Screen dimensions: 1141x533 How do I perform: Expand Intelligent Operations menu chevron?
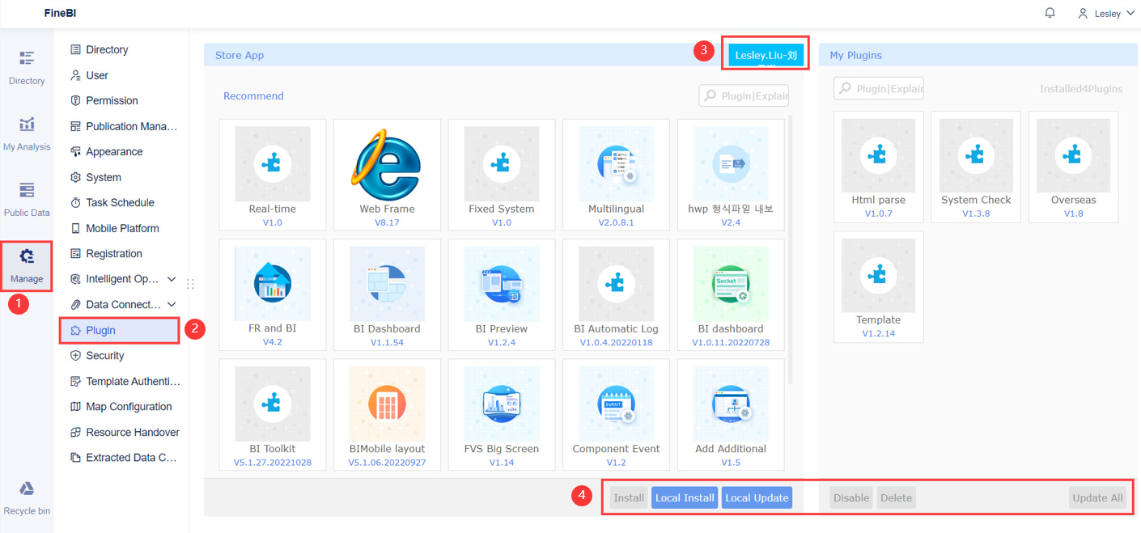coord(172,279)
